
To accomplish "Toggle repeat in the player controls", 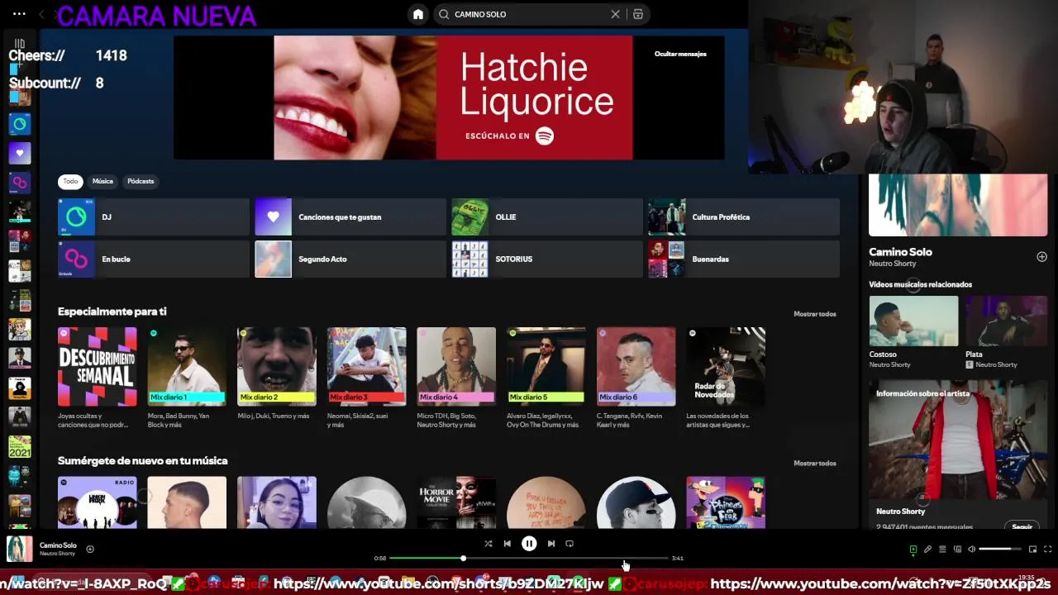I will pyautogui.click(x=570, y=544).
